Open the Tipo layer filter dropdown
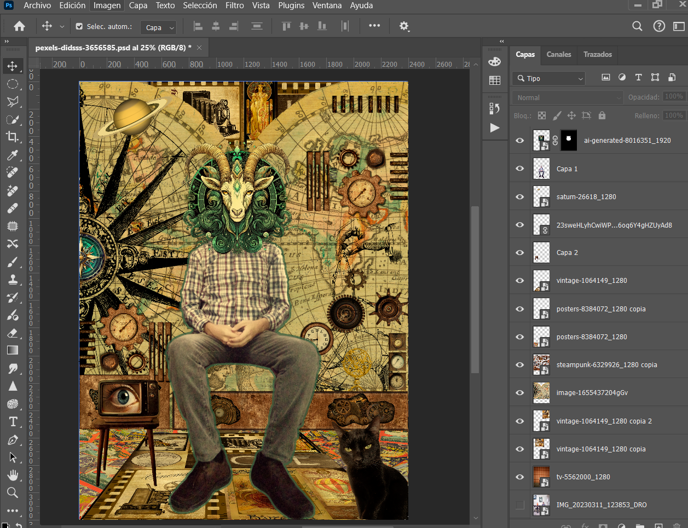 [549, 78]
